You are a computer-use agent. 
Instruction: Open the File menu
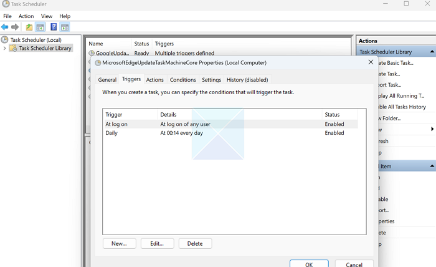[x=7, y=16]
